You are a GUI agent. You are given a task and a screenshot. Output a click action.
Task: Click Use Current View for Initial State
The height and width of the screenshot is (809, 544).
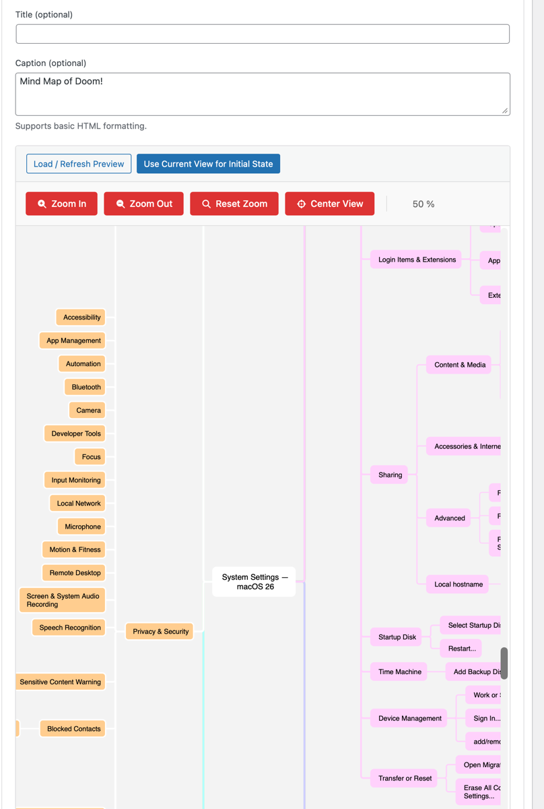tap(208, 163)
